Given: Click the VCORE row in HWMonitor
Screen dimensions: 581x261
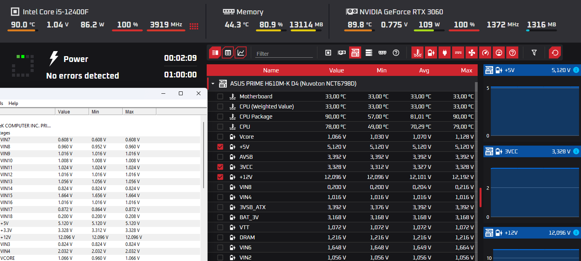Looking at the screenshot, I should point(100,258).
